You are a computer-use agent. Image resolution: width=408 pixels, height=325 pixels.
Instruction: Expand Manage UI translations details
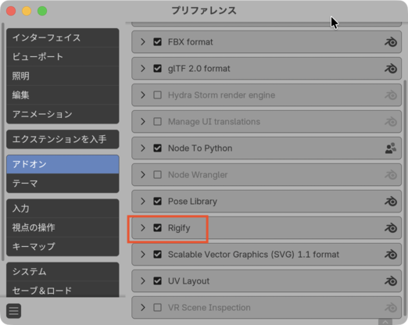(143, 122)
